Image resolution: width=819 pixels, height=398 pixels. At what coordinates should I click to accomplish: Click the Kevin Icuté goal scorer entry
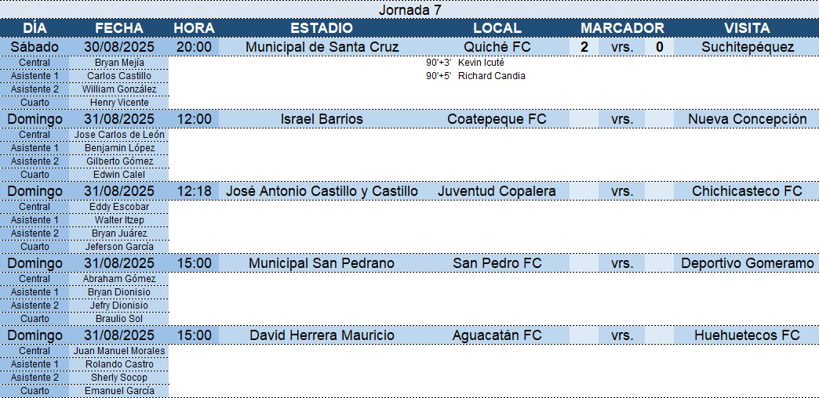click(x=481, y=63)
